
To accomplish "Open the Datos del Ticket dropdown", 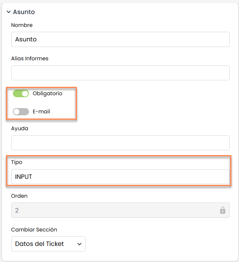I will click(48, 244).
